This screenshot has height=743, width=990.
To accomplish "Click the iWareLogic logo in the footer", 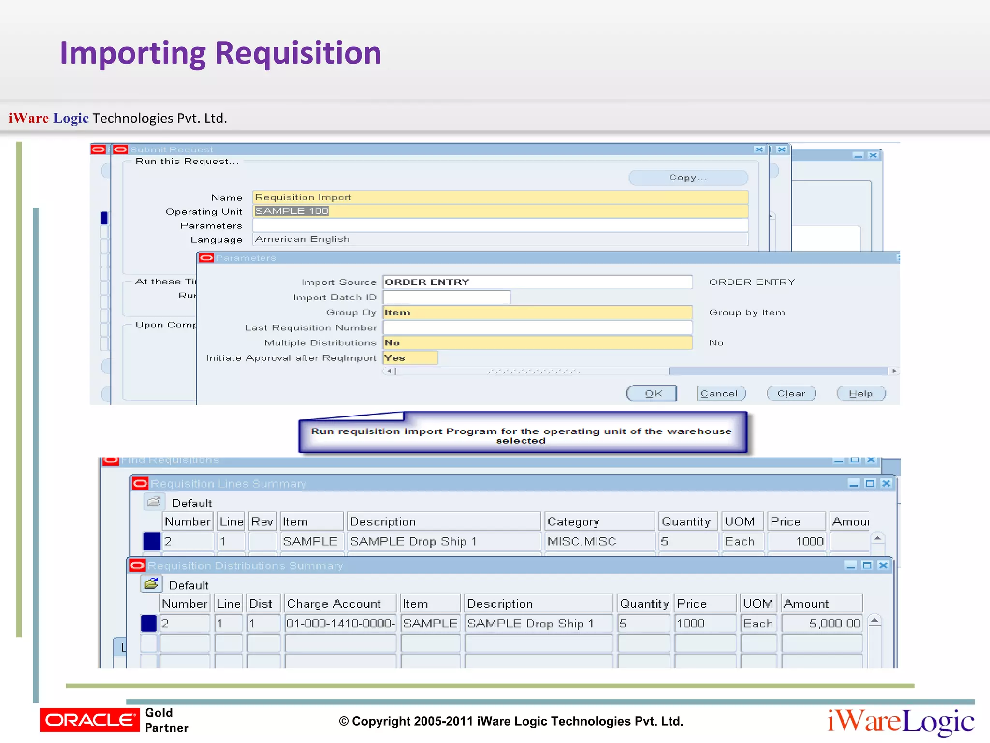I will coord(901,722).
